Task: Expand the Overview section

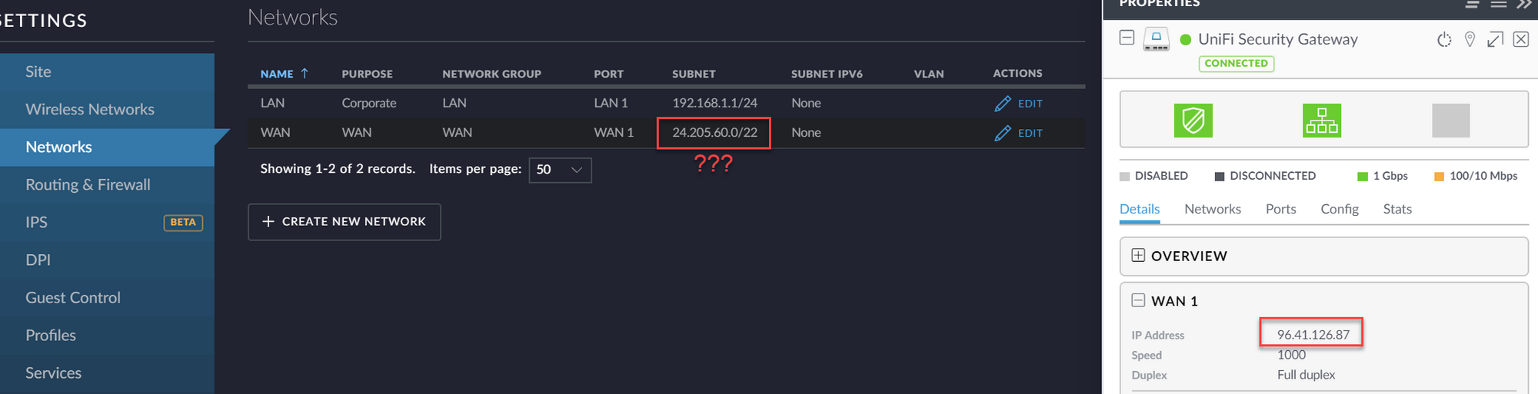Action: [1138, 256]
